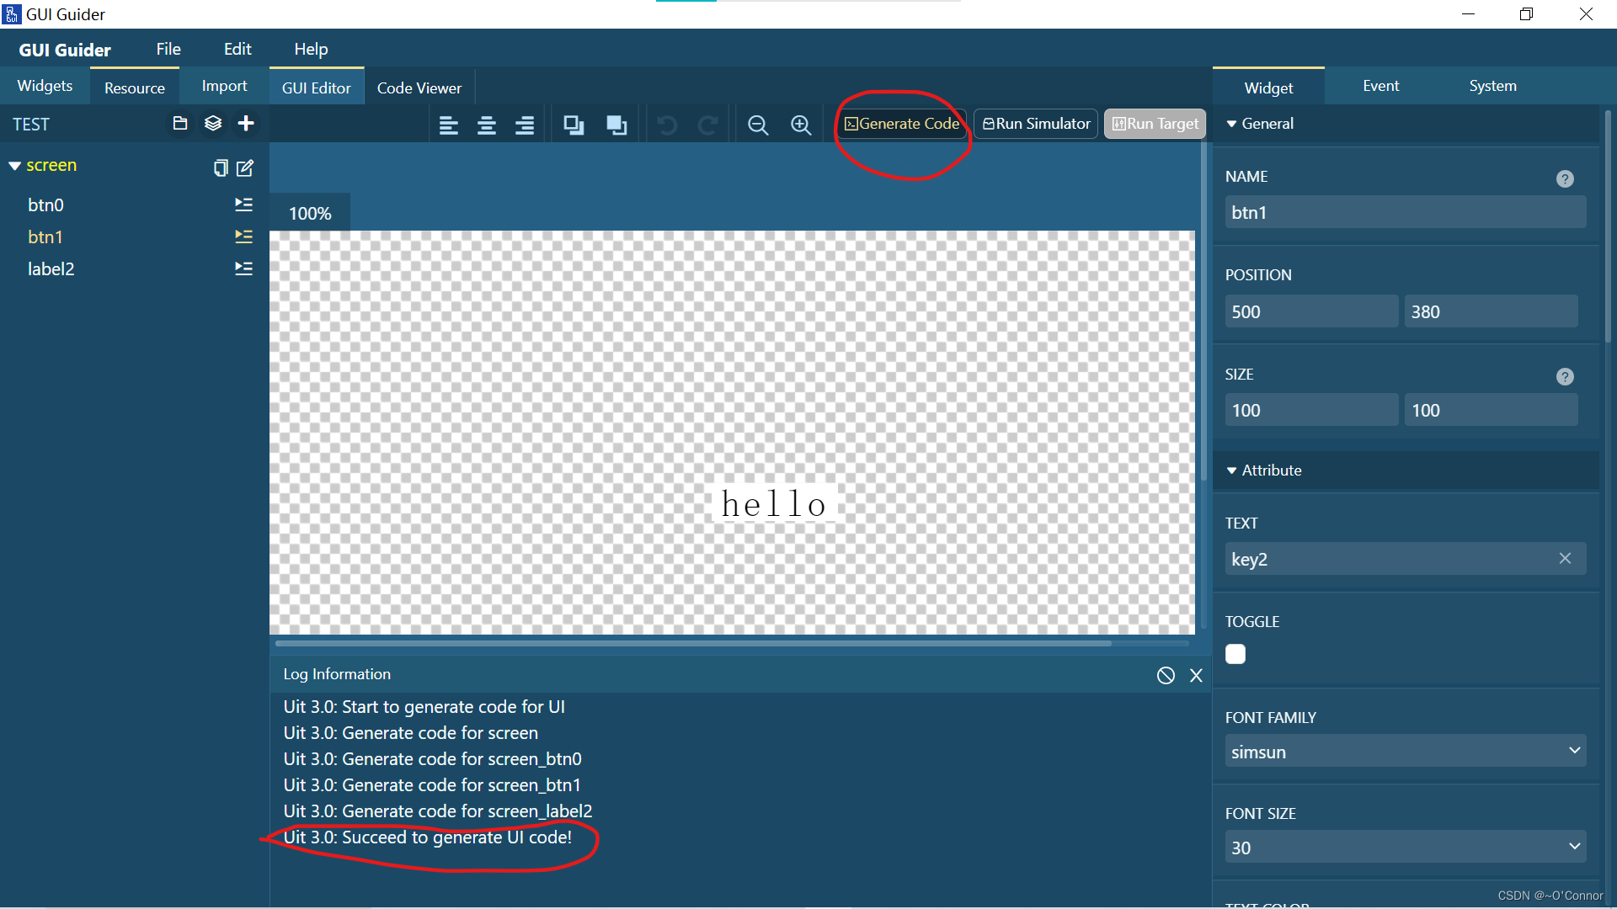Toggle the list icon next to btn0
This screenshot has height=909, width=1617.
pos(243,205)
